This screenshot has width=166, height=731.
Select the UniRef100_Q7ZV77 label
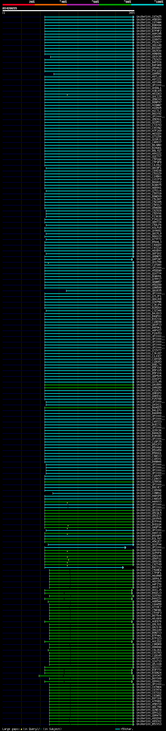[x=149, y=351]
